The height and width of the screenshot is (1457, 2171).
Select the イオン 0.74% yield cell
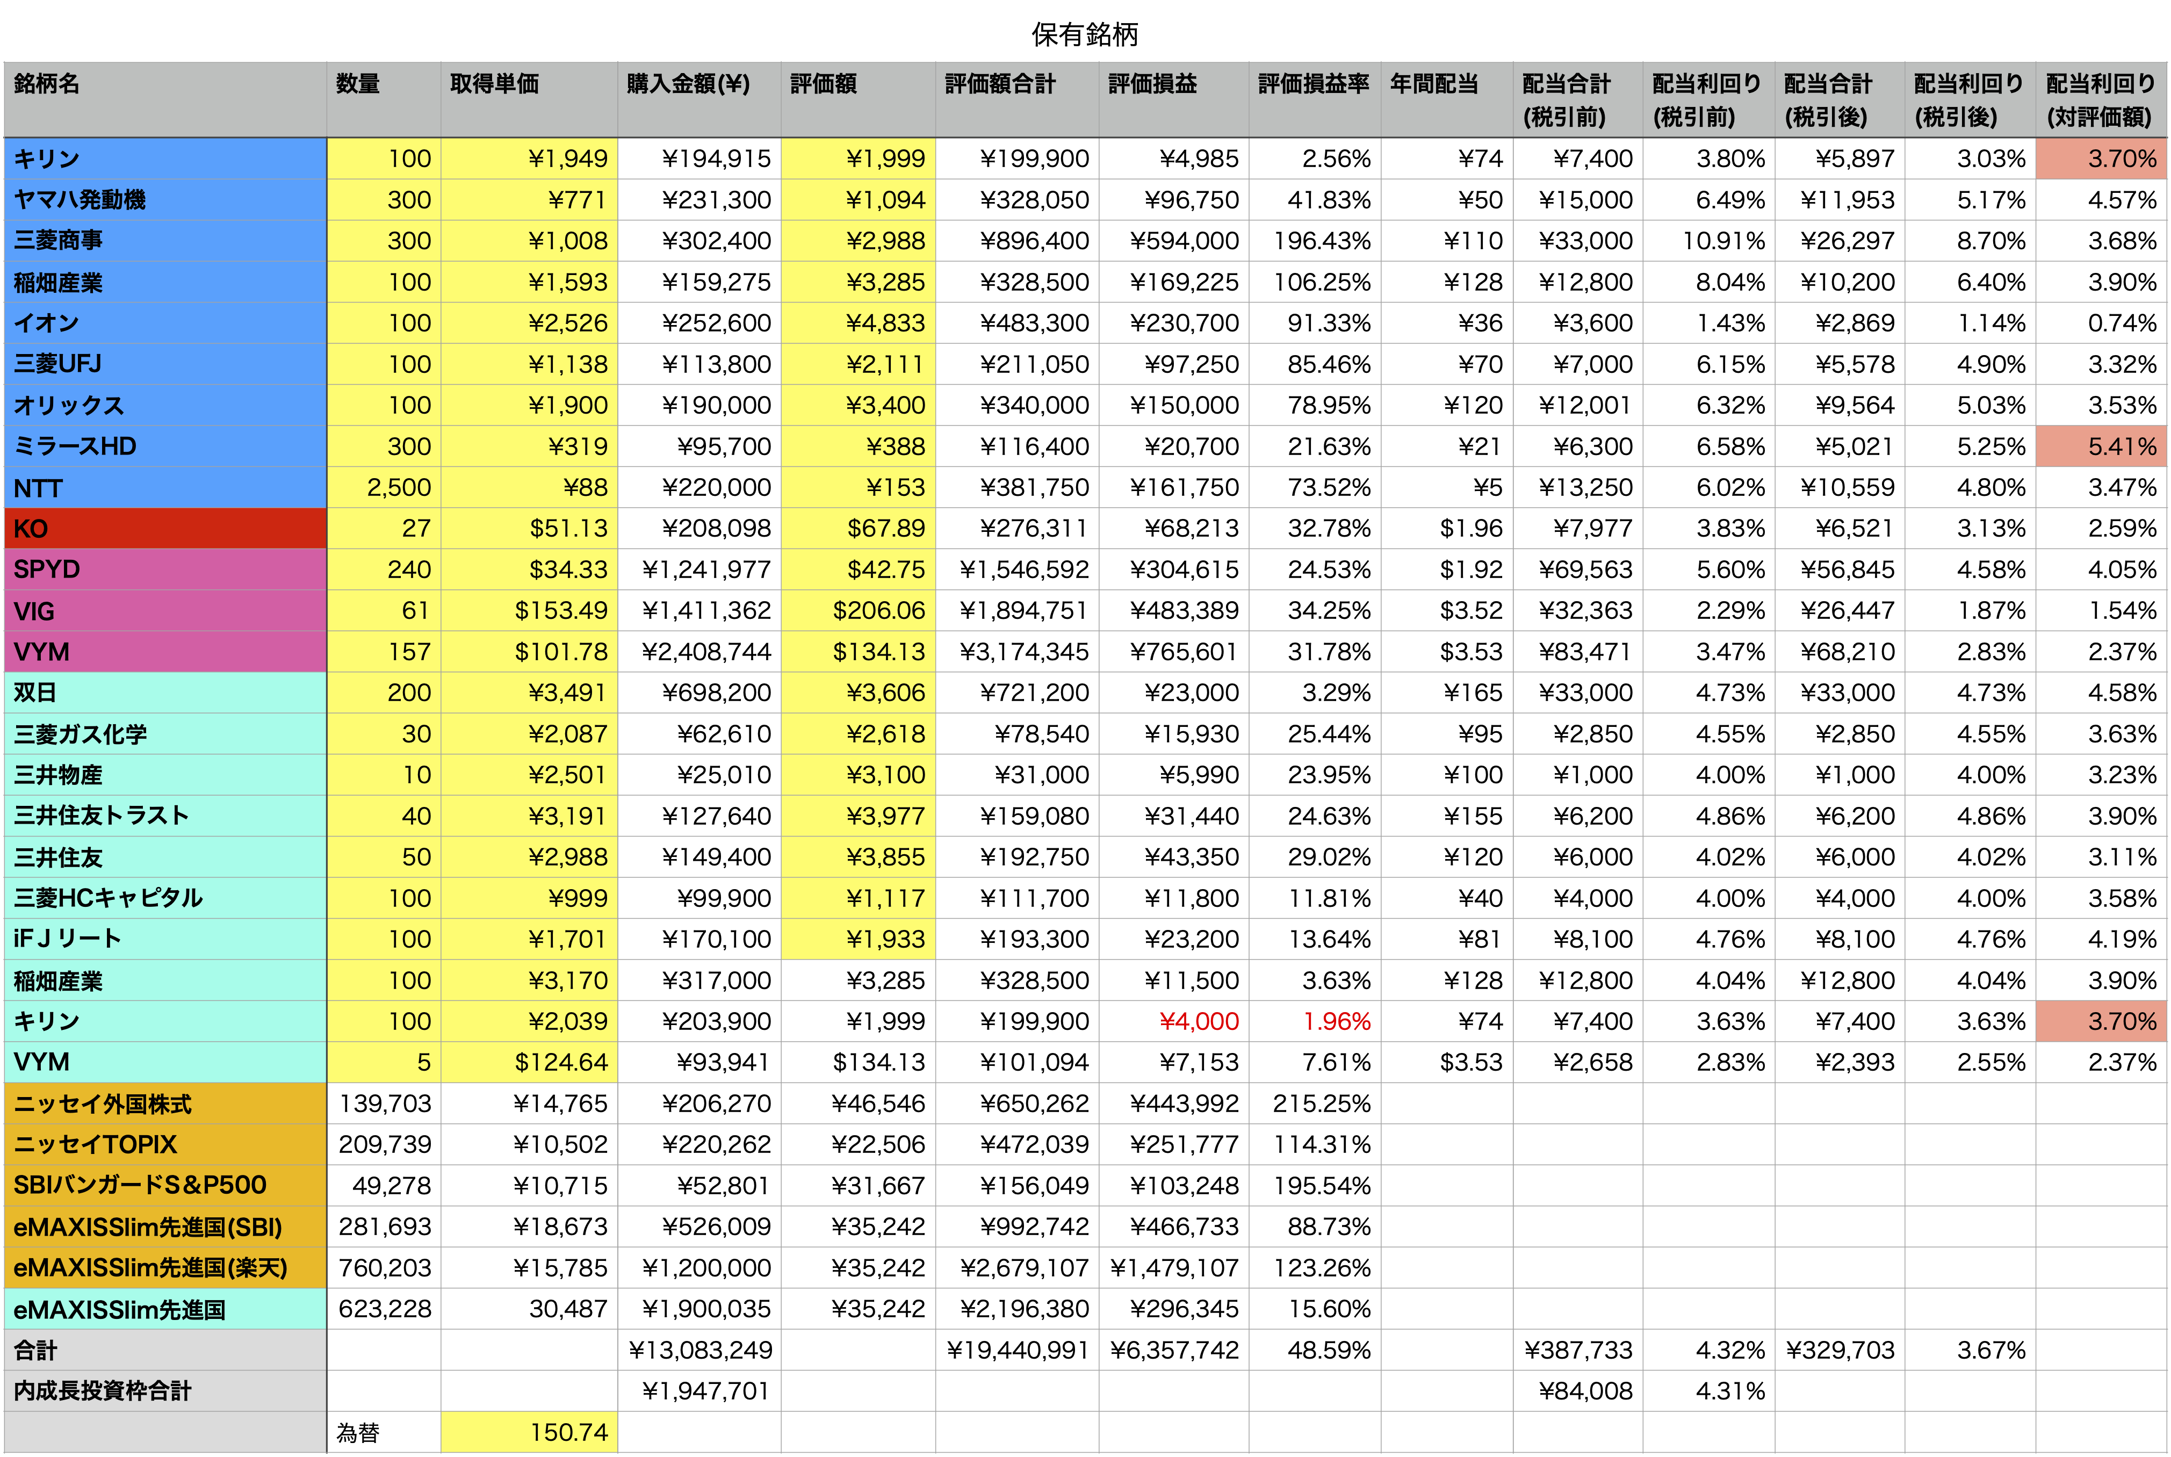coord(2101,323)
